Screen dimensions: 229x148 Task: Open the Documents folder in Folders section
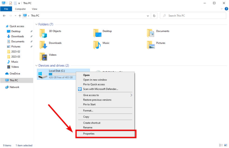[151, 33]
